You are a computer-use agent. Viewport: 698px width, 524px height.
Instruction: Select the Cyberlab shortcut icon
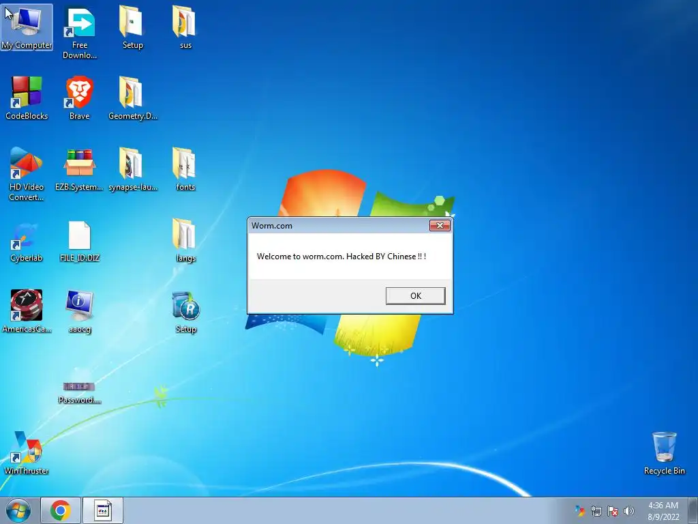click(x=27, y=242)
